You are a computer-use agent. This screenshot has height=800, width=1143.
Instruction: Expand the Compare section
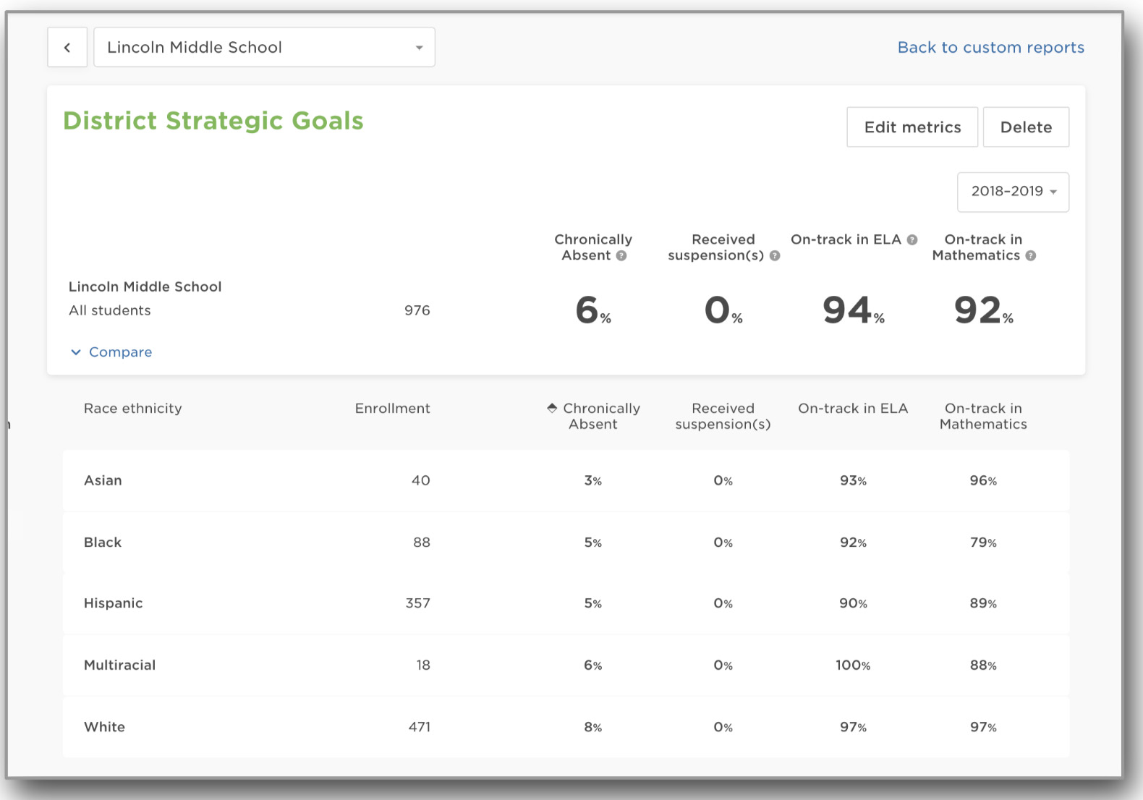tap(111, 352)
